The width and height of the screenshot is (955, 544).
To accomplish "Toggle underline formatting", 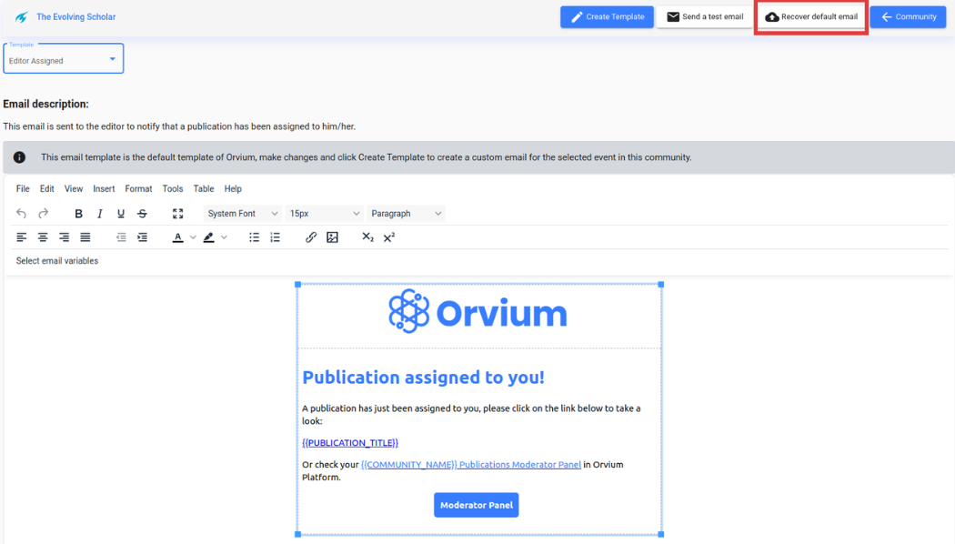I will coord(121,213).
